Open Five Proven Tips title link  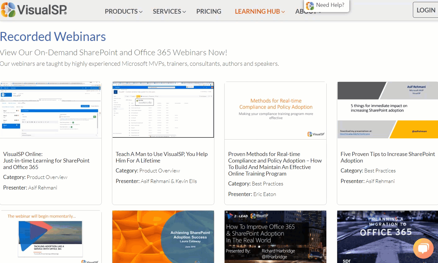388,157
